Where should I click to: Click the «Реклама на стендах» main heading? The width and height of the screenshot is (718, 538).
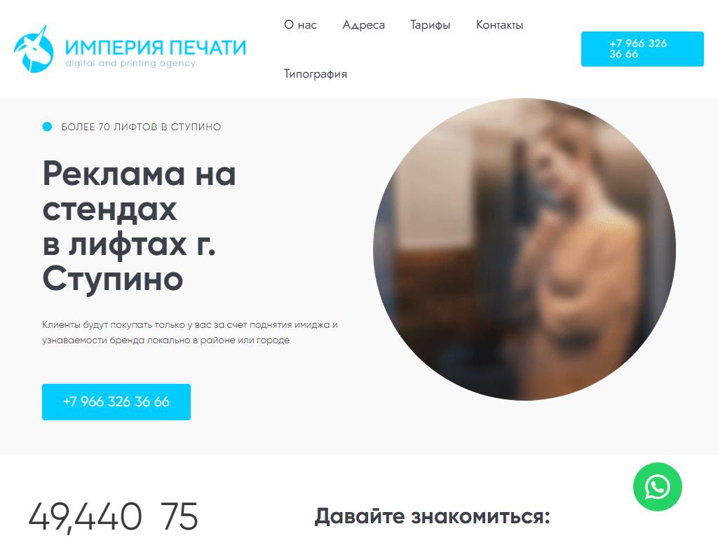click(x=140, y=226)
